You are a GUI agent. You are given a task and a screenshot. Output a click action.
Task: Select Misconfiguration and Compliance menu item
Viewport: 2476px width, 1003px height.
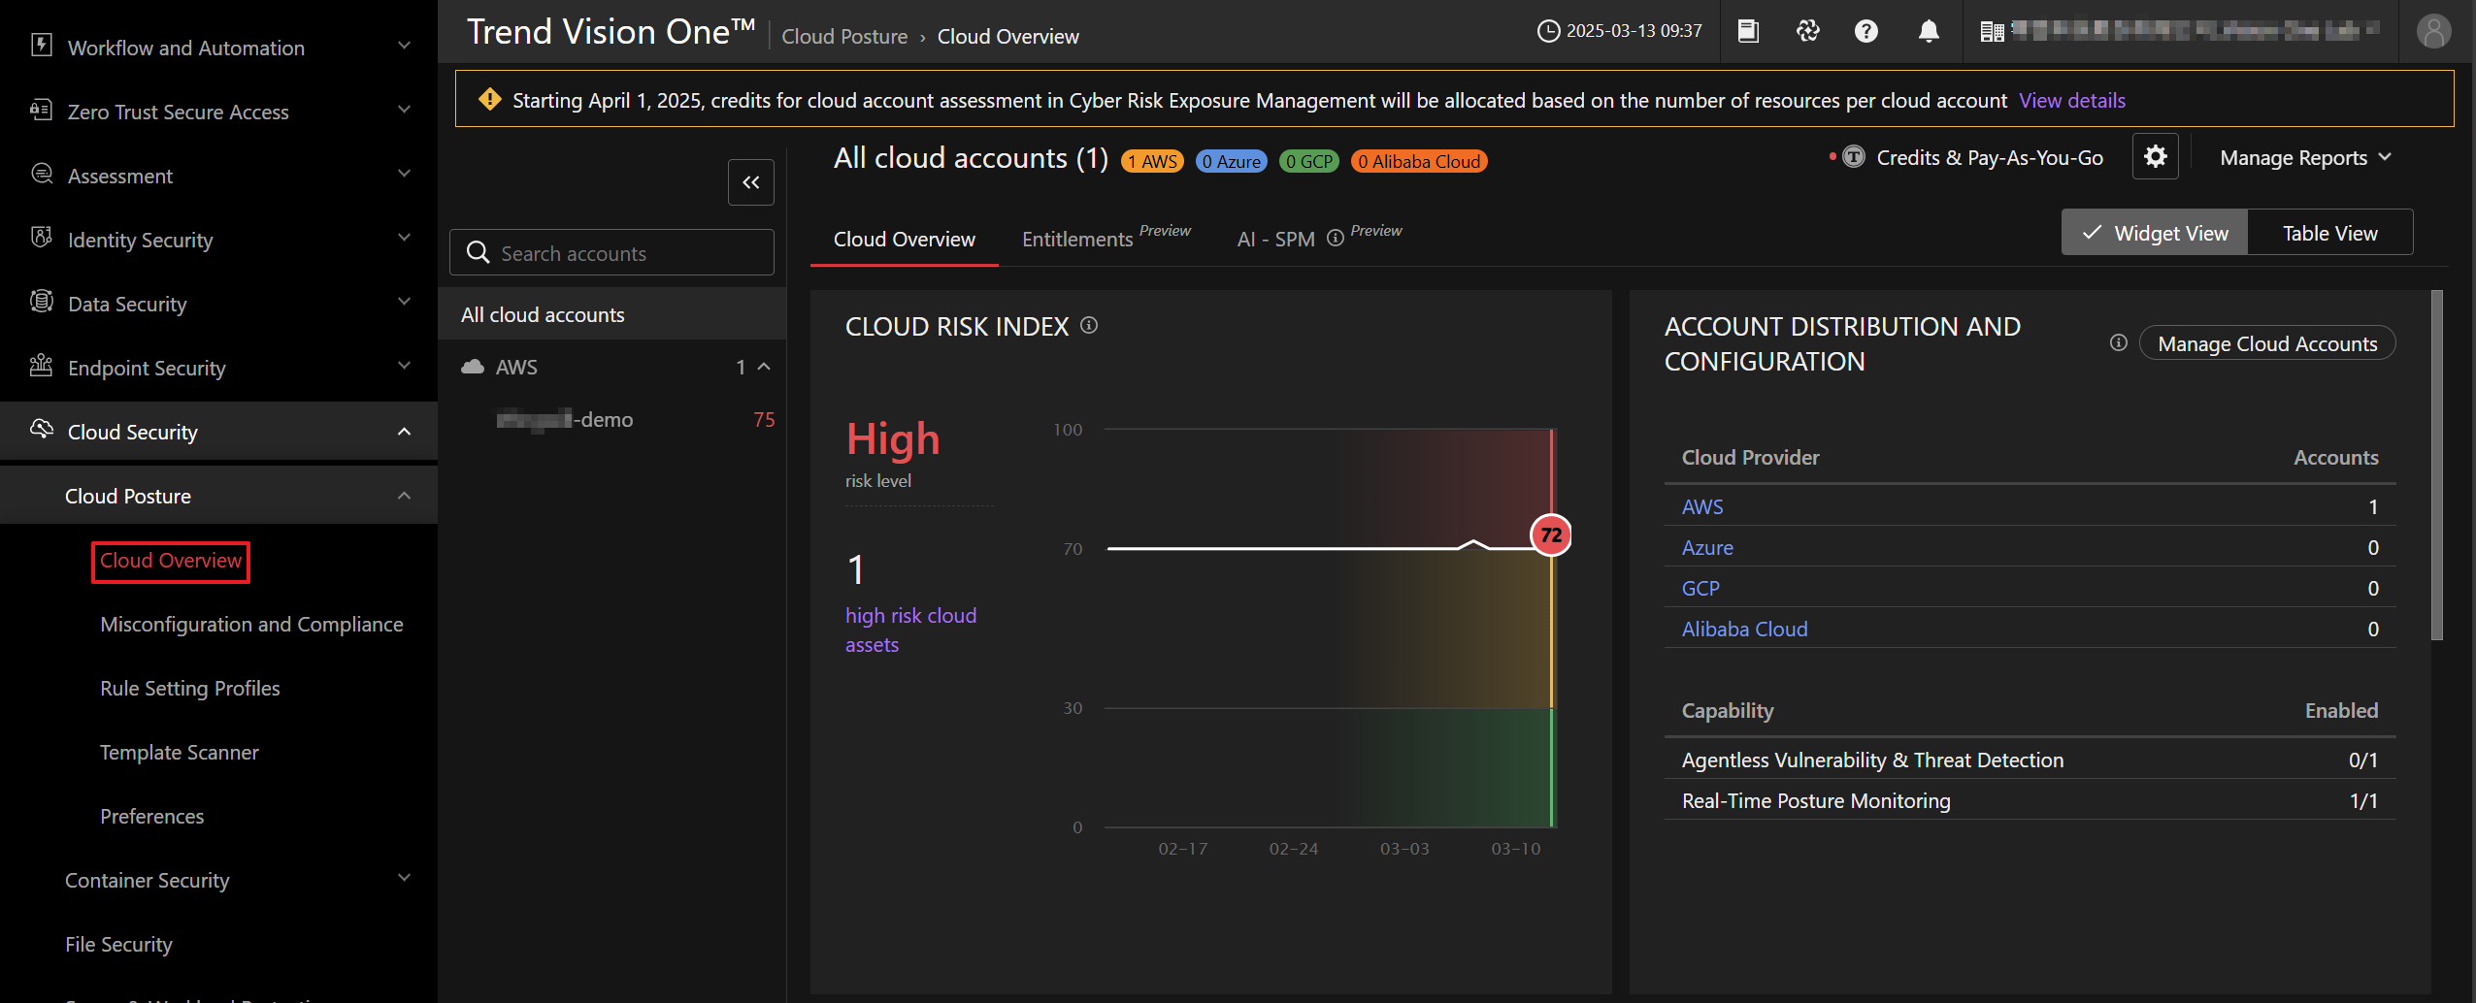pyautogui.click(x=251, y=625)
